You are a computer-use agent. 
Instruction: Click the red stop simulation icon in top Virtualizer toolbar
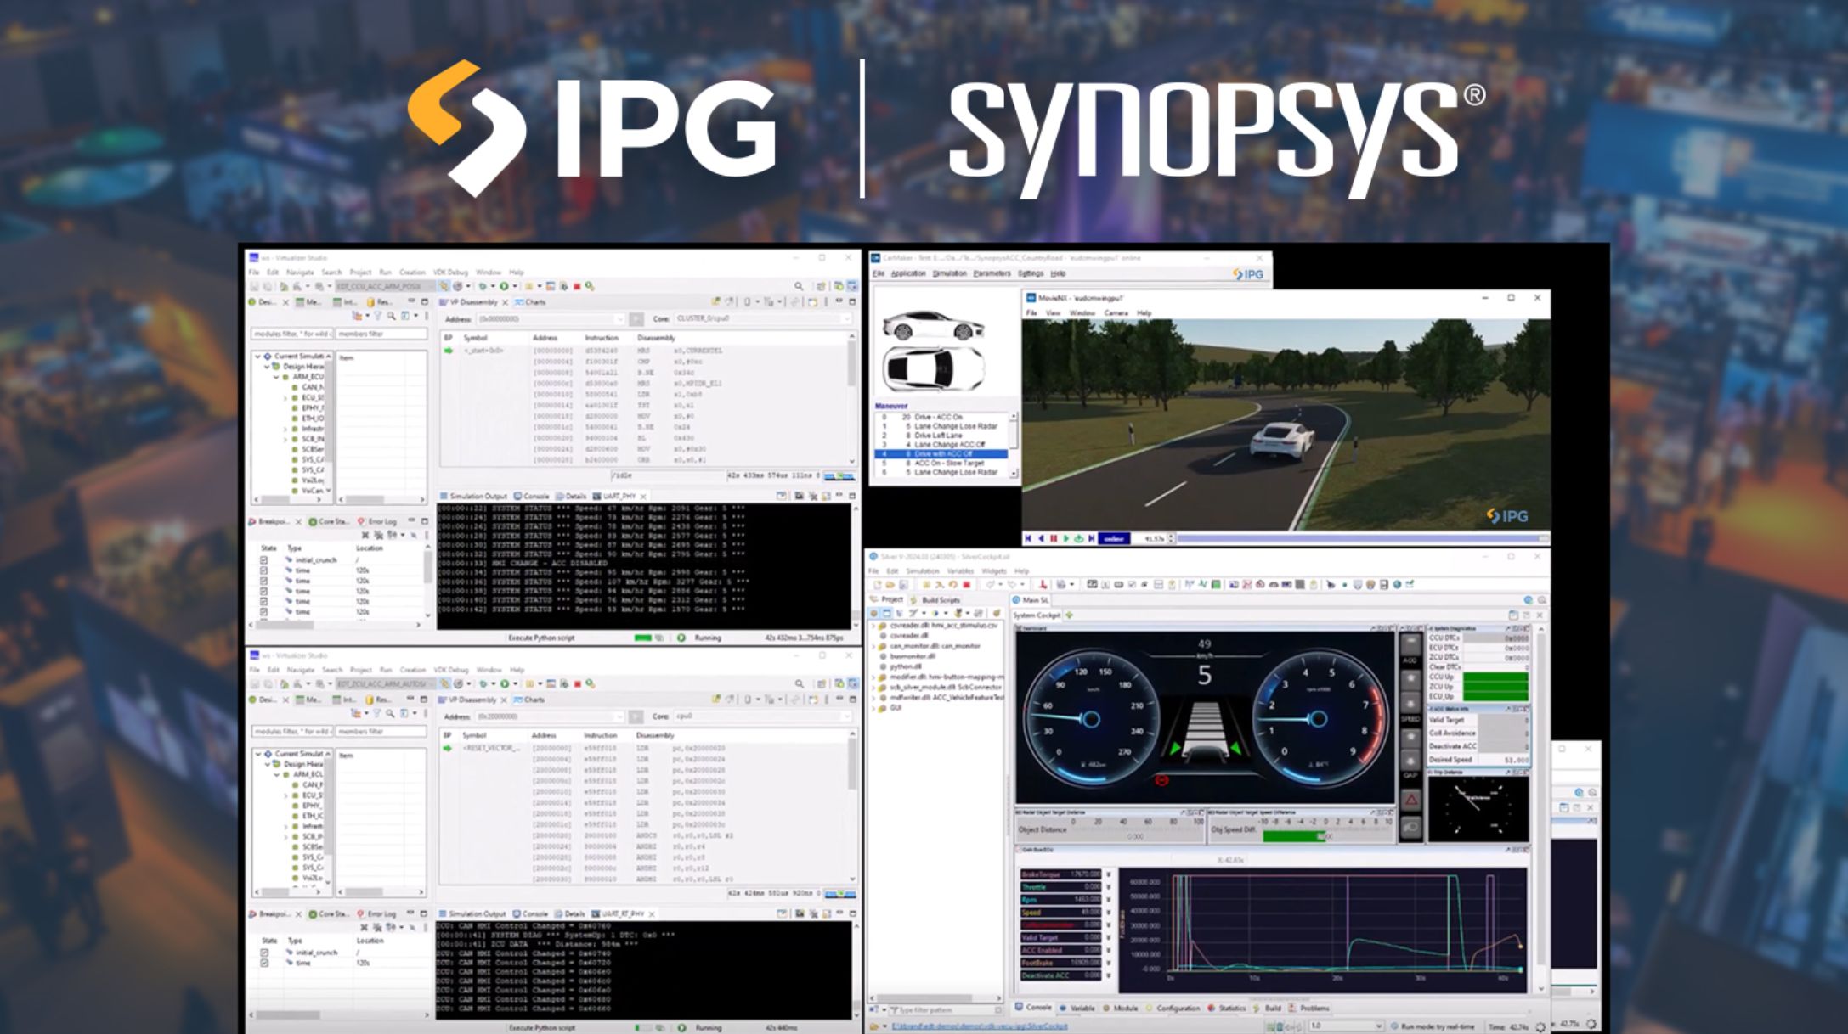577,287
